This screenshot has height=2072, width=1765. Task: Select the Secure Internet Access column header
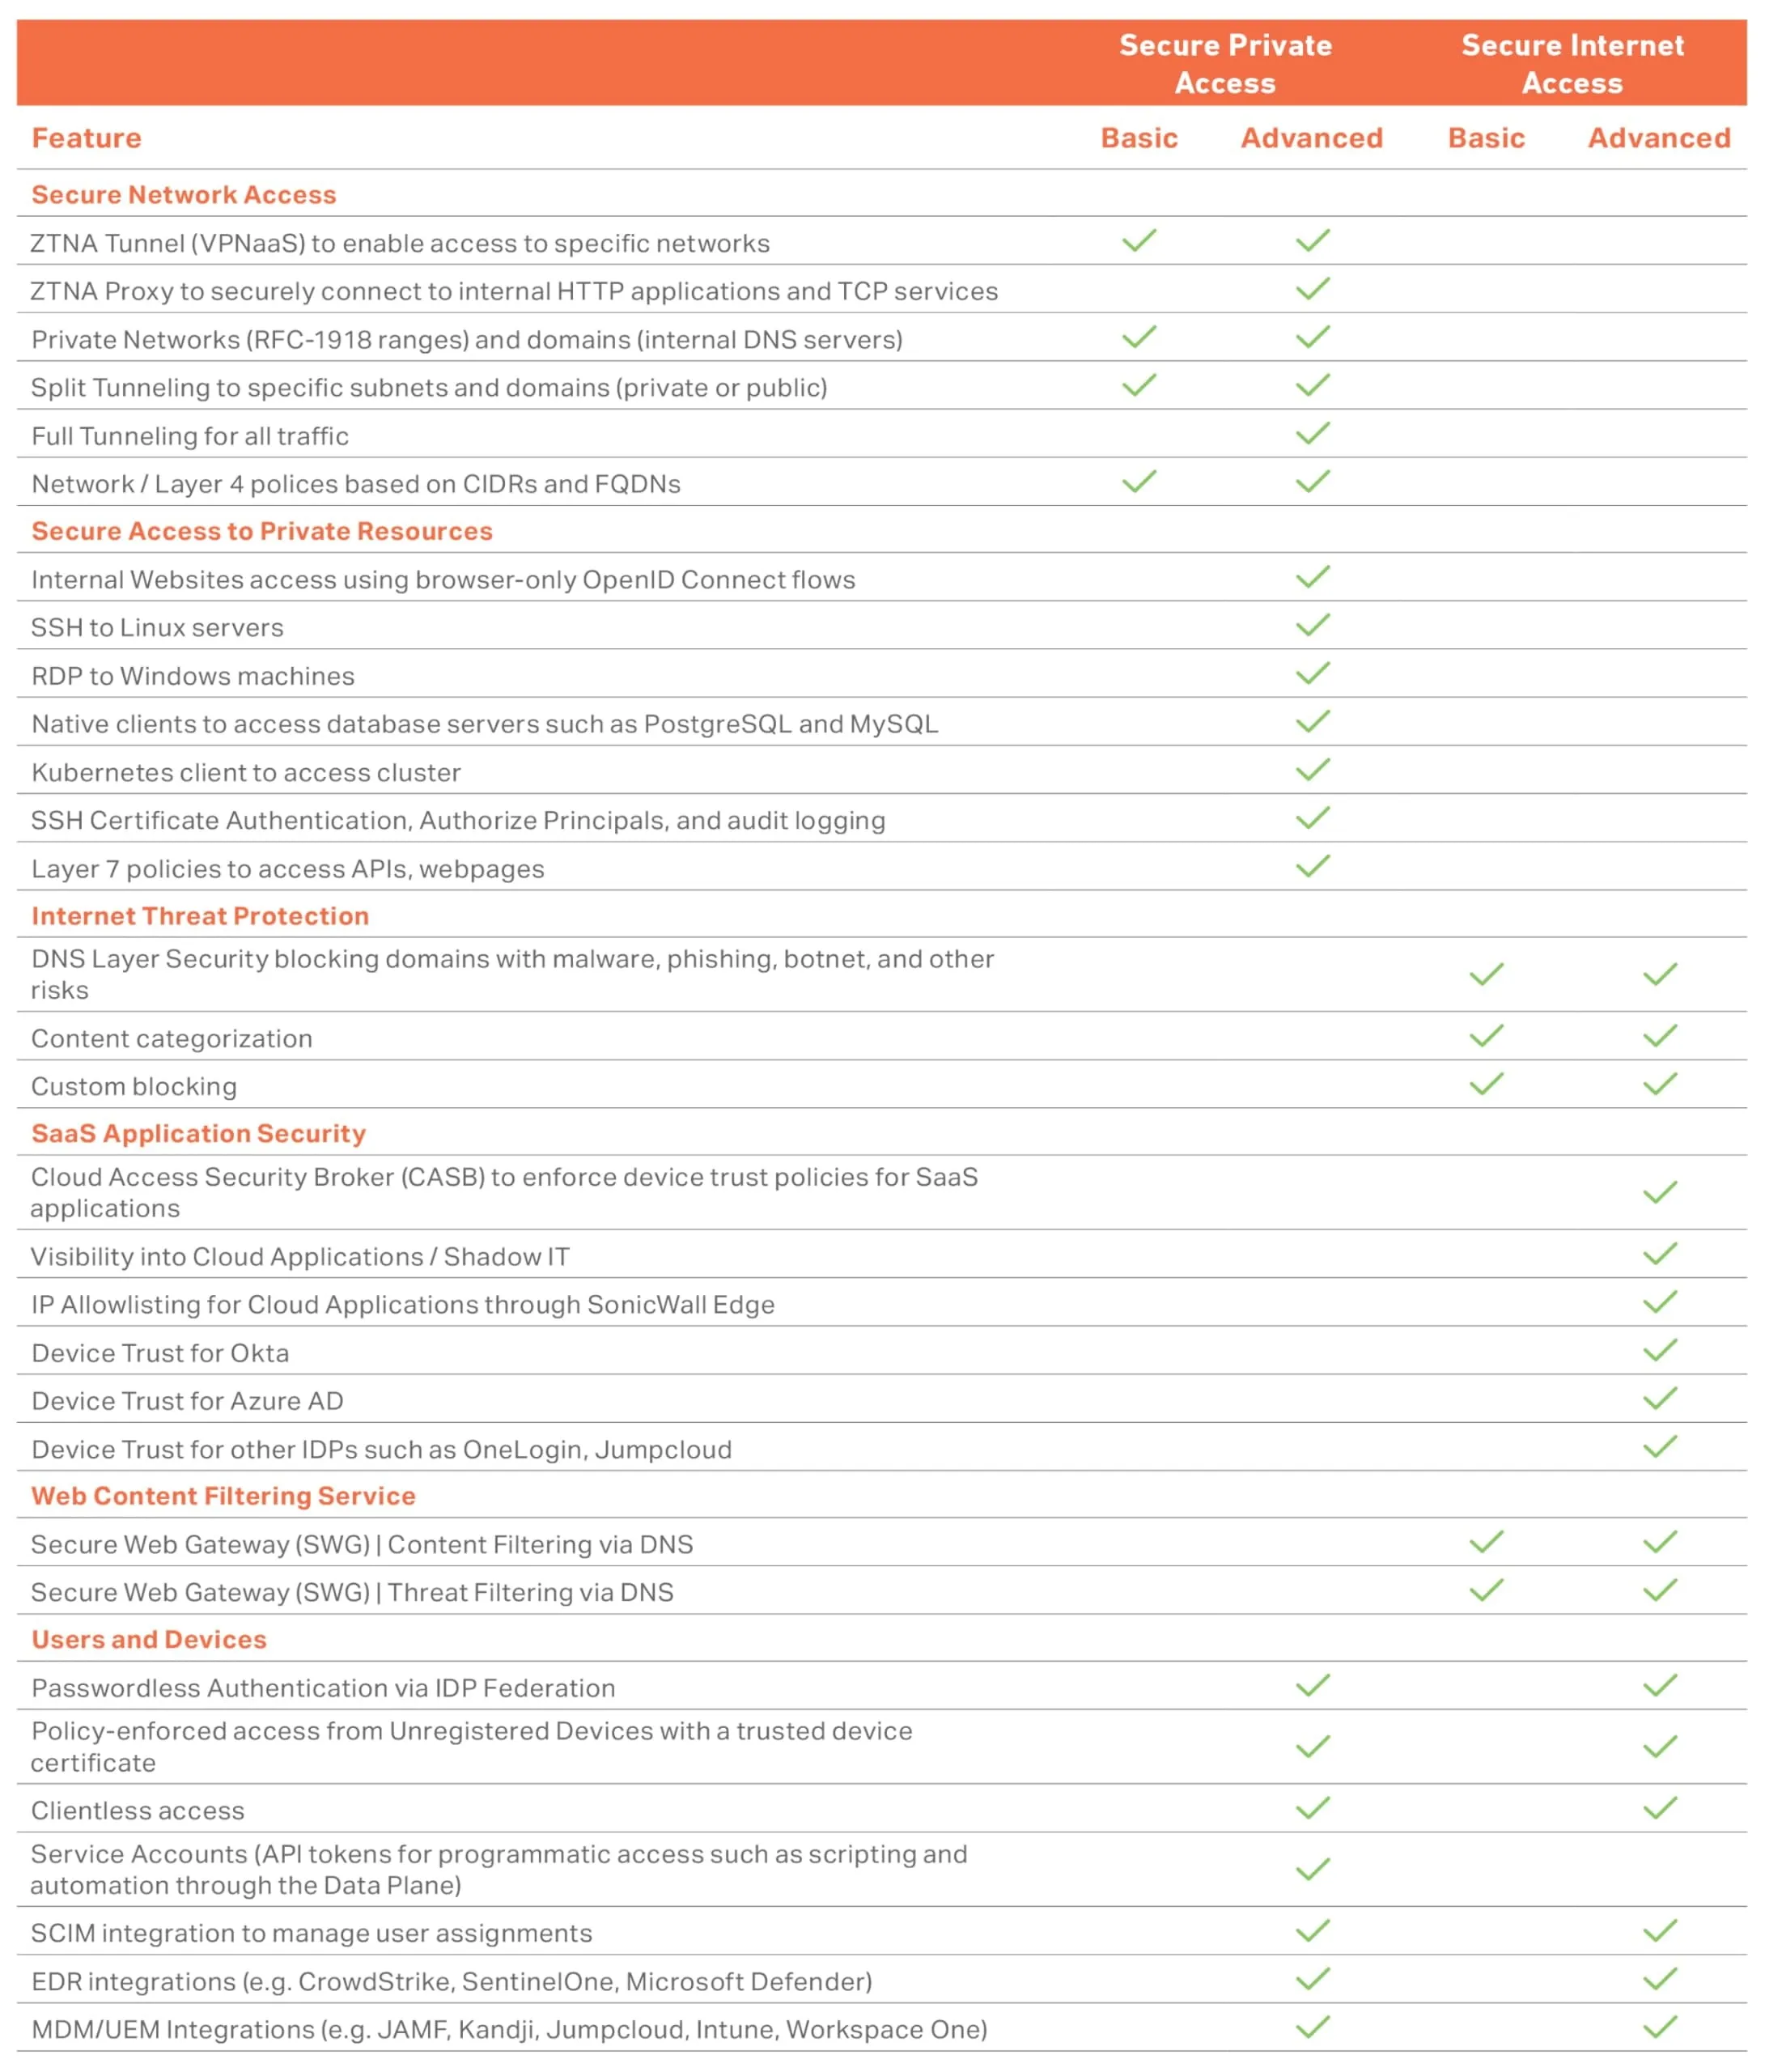[1572, 64]
